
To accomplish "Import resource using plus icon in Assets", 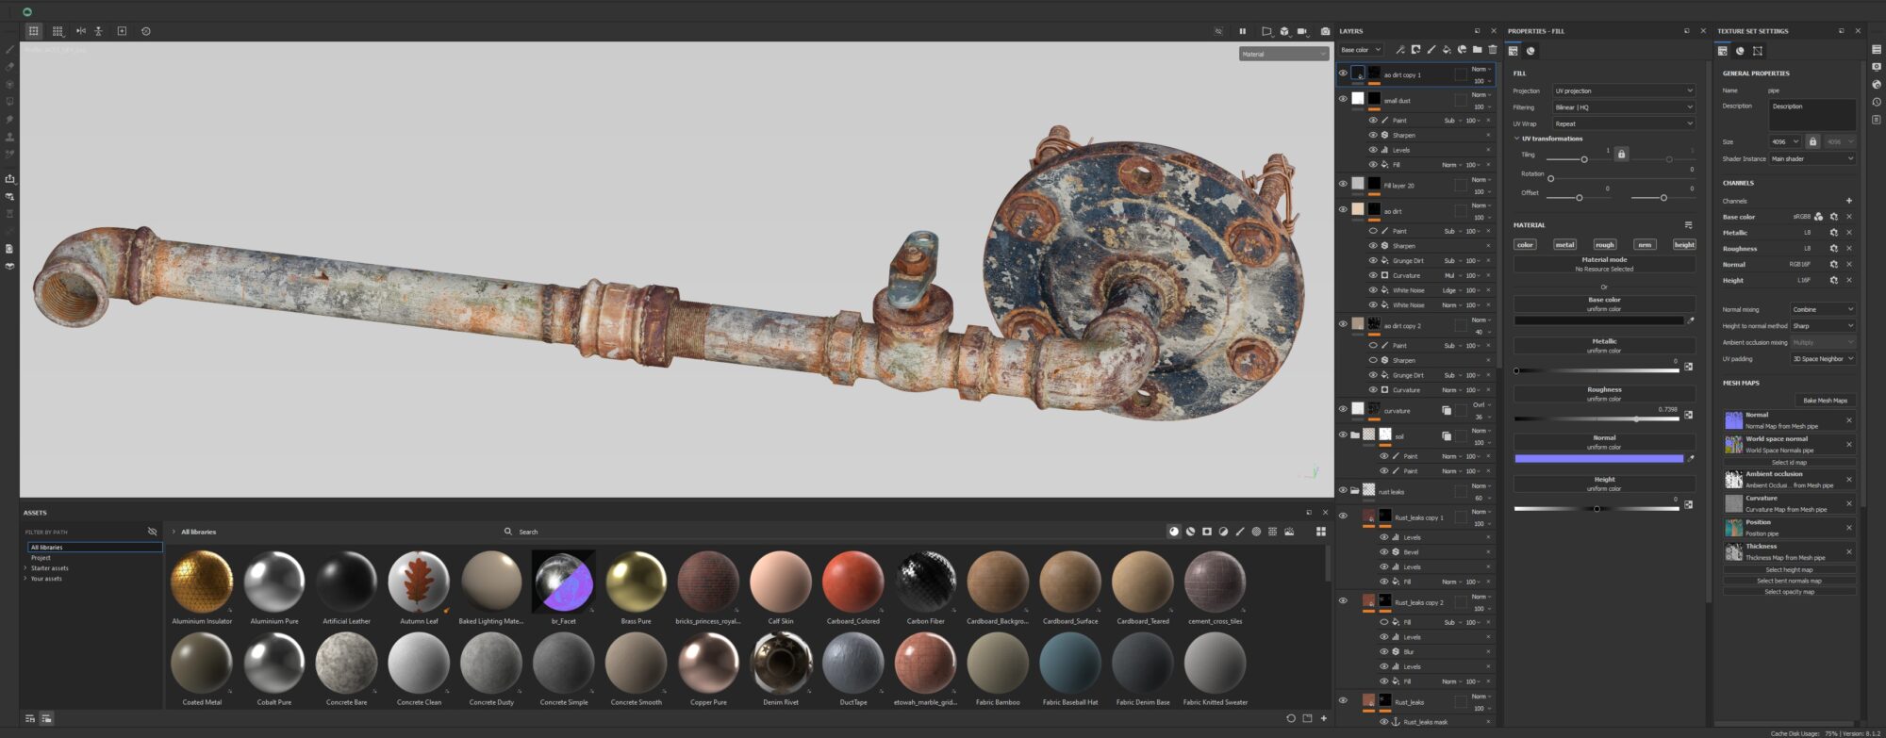I will point(1324,718).
